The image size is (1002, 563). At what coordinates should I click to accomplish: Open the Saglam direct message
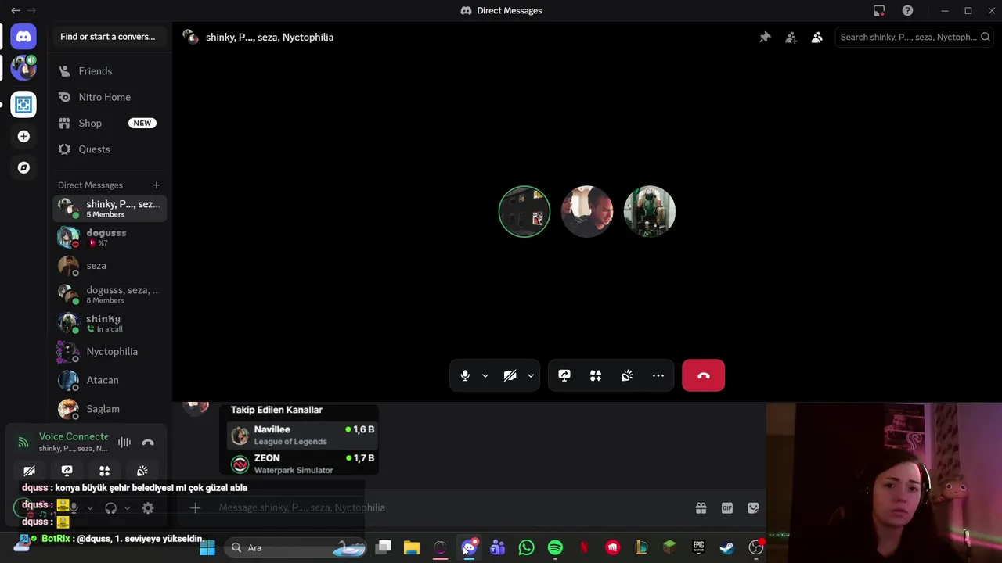(x=110, y=409)
